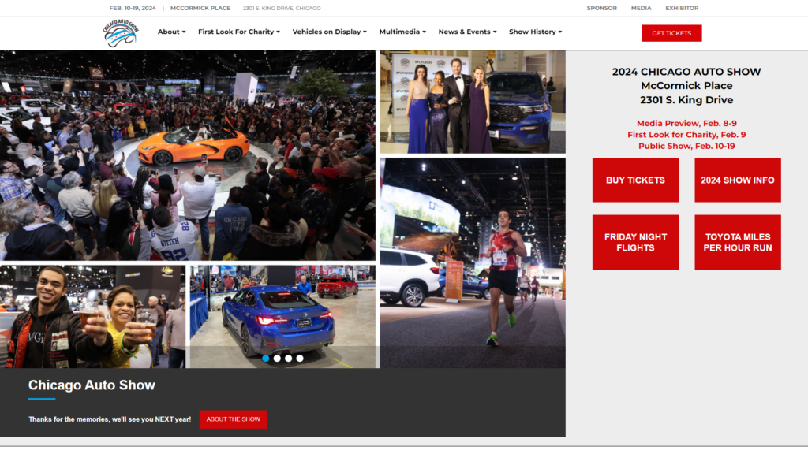This screenshot has width=808, height=454.
Task: Open the About dropdown menu
Action: [171, 32]
